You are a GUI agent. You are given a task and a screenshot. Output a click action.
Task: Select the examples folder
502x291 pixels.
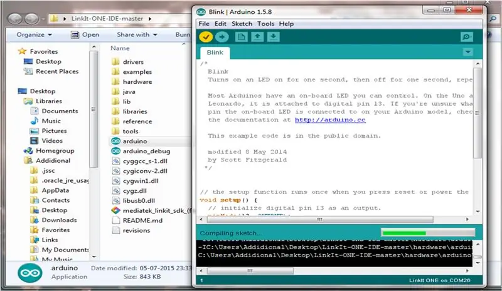[x=132, y=72]
